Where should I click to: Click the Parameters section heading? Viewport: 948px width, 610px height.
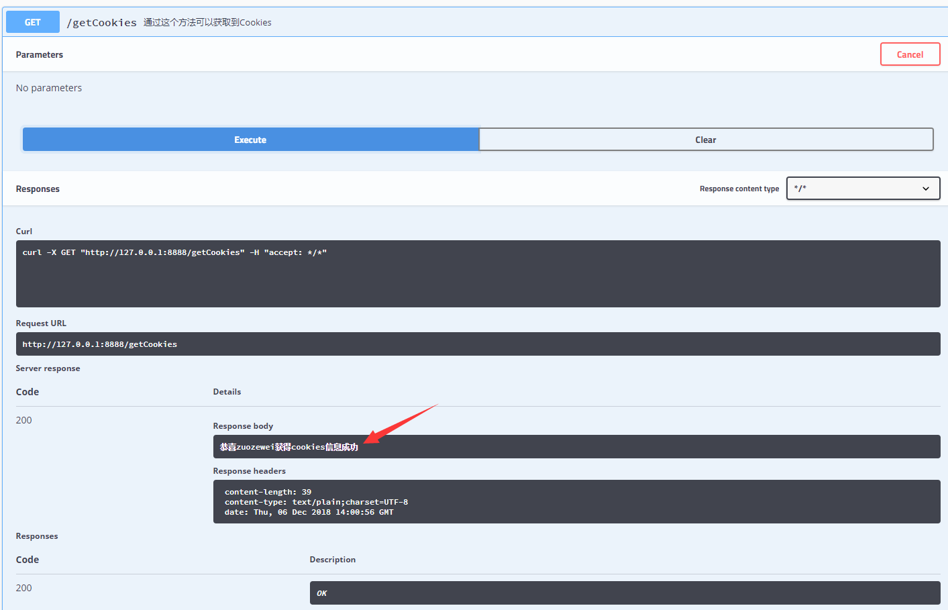tap(40, 55)
